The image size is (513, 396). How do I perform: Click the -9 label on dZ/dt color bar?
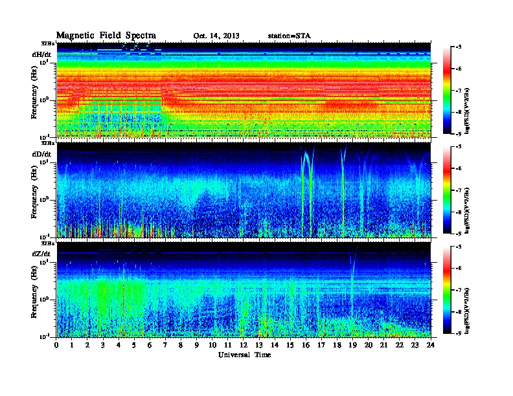point(459,333)
